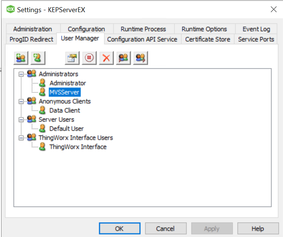Click the MVSServer user icon

[42, 92]
